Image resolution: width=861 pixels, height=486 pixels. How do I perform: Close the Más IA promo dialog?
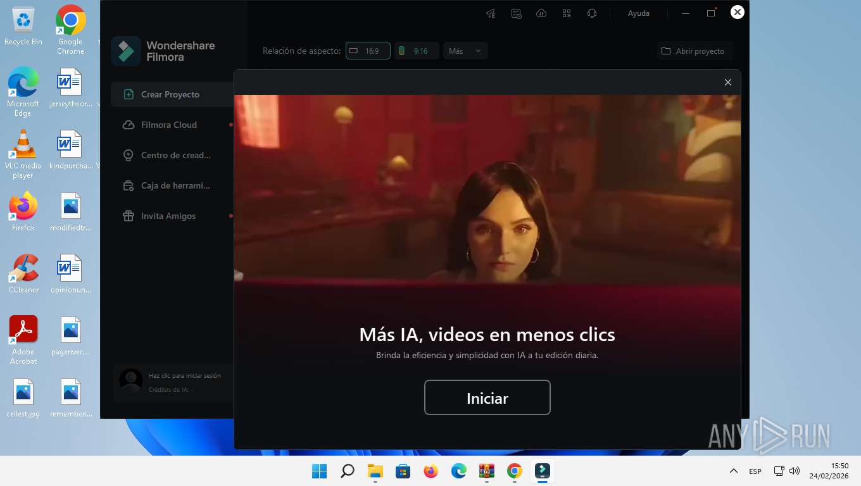click(x=728, y=82)
